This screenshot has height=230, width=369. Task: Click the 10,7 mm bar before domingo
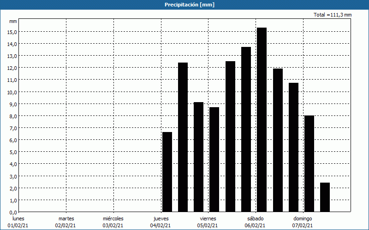tap(294, 147)
